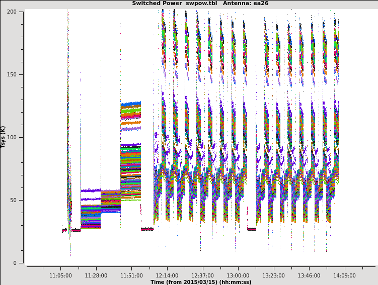Image resolution: width=378 pixels, height=285 pixels.
Task: Select the 14:09:00 time tick label
Action: [344, 275]
